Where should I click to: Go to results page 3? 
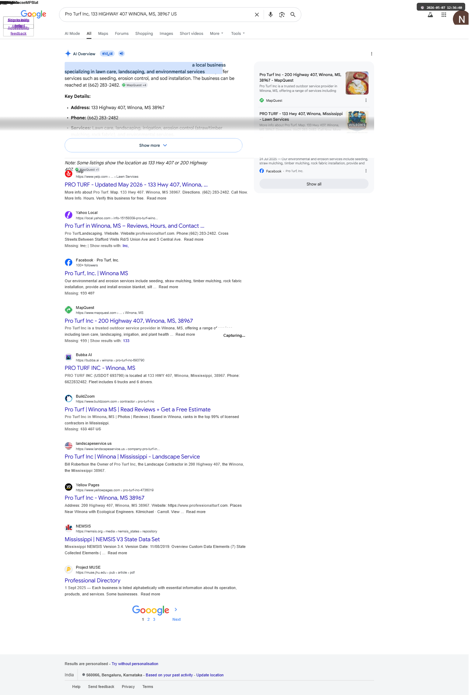(x=154, y=619)
